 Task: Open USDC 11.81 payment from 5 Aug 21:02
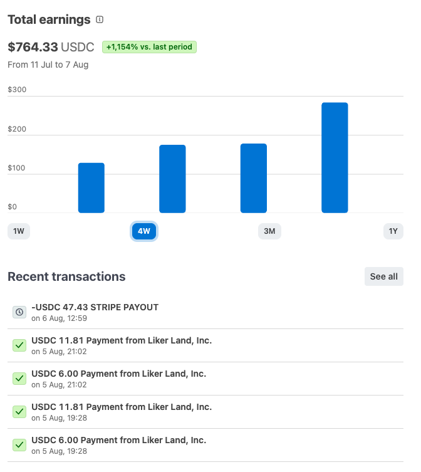205,345
